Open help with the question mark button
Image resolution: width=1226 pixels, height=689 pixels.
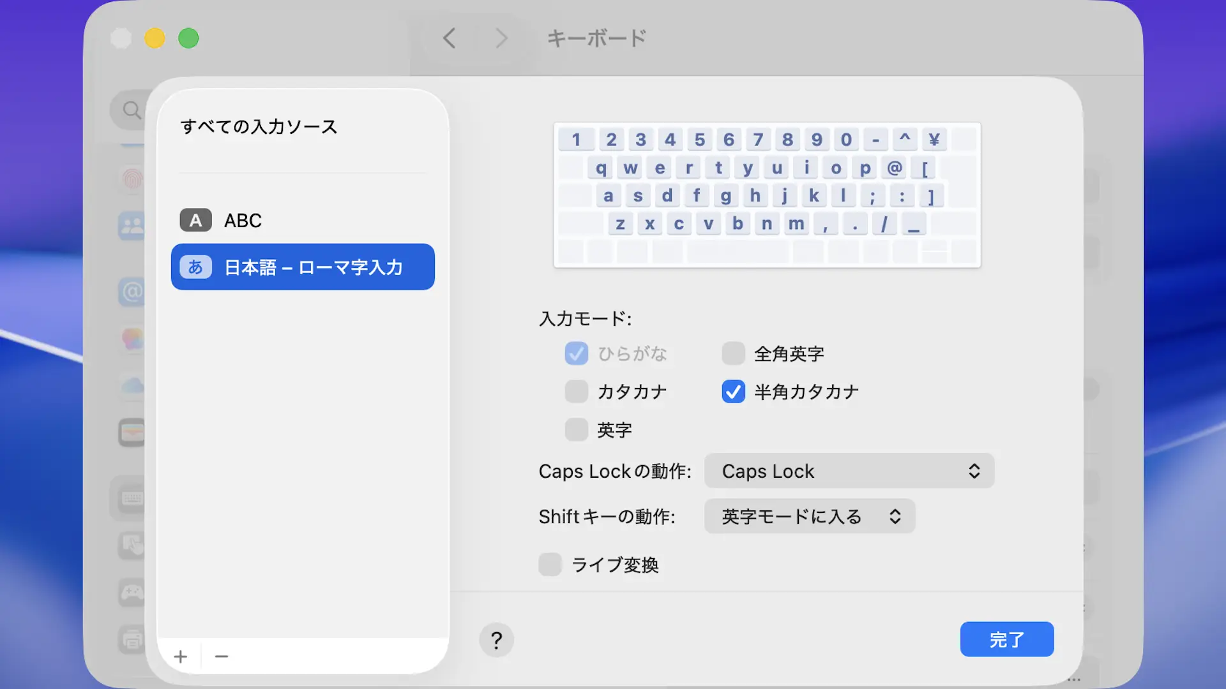[496, 640]
